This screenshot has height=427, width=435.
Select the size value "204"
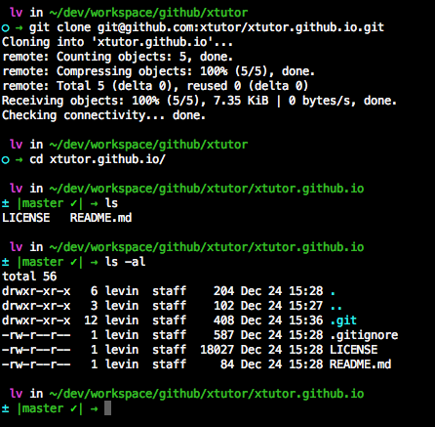tap(223, 291)
